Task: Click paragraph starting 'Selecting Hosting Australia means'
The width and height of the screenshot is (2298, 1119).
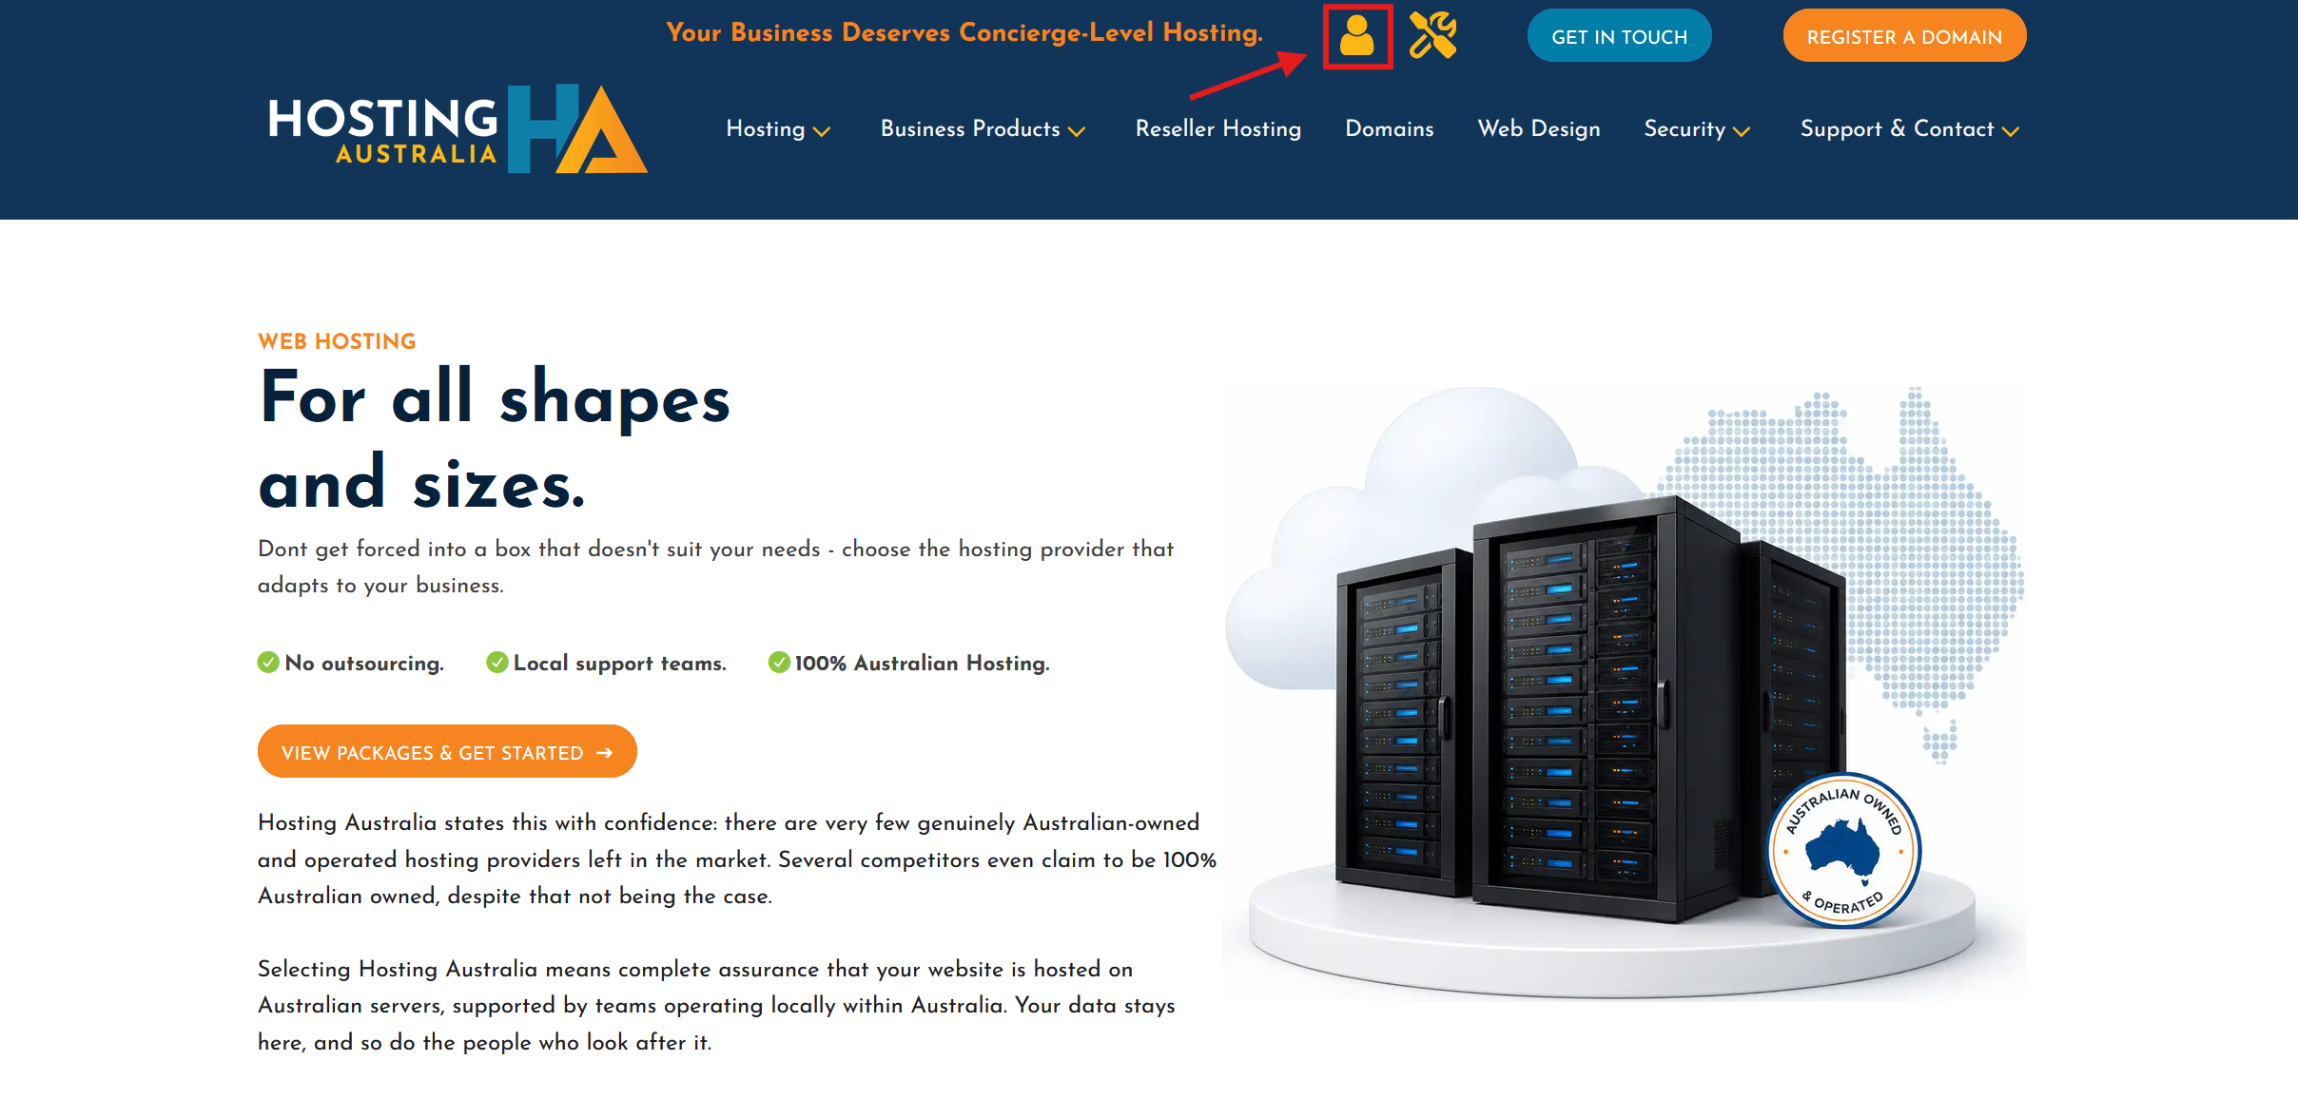Action: click(x=716, y=1006)
